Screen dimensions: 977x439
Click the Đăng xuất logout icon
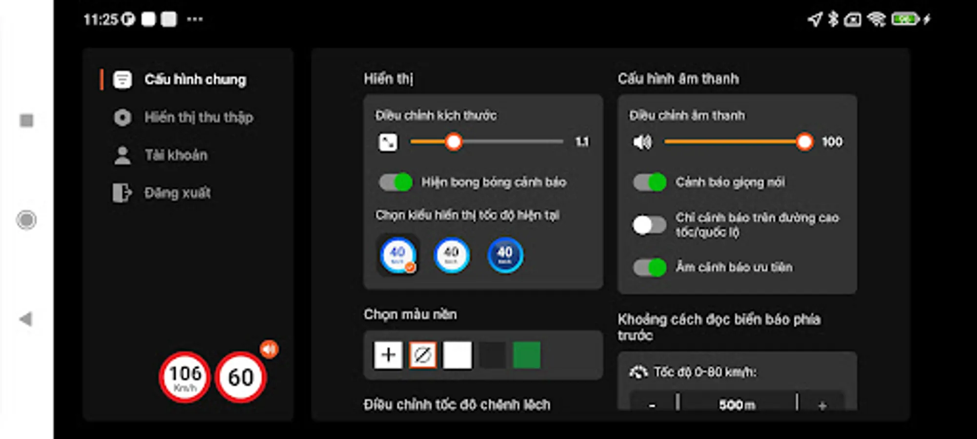[122, 193]
